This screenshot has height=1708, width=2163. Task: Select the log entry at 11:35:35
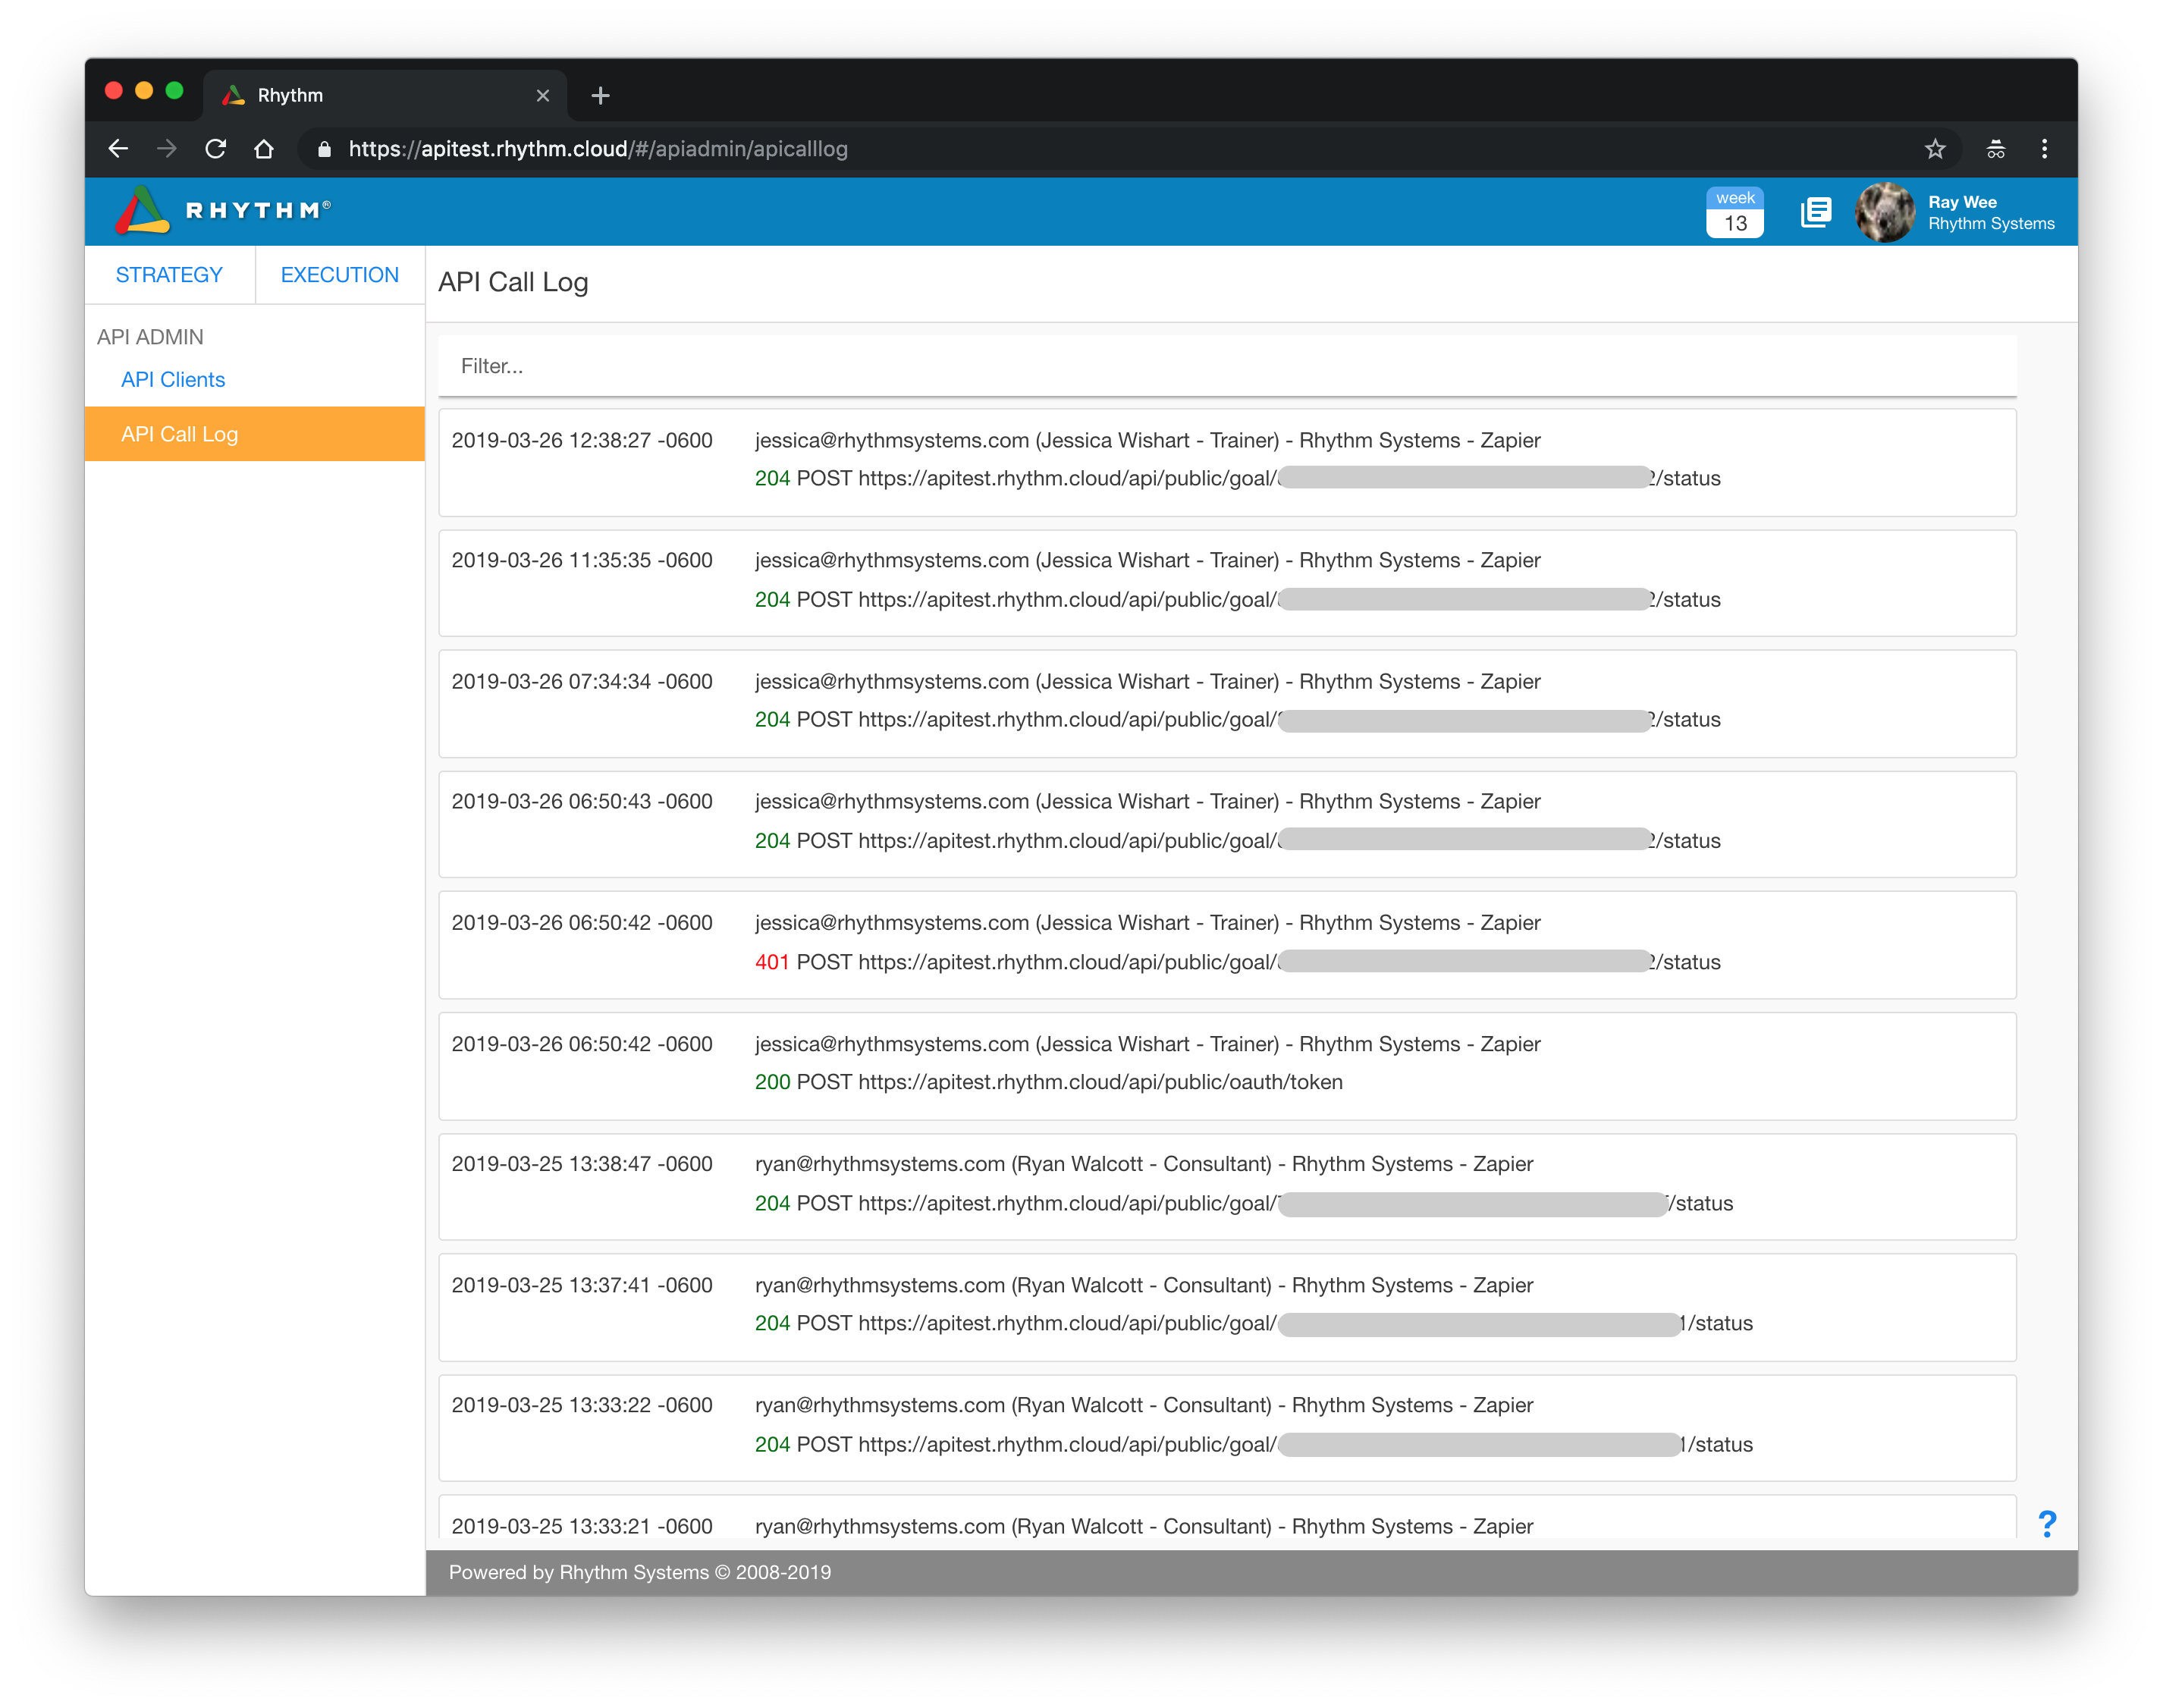1227,583
